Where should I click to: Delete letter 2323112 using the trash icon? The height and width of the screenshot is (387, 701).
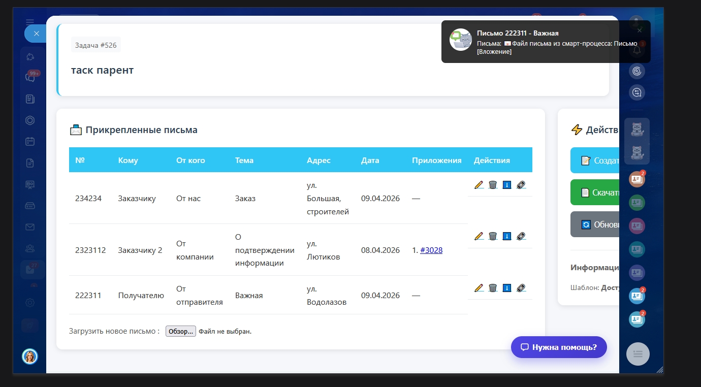(493, 236)
